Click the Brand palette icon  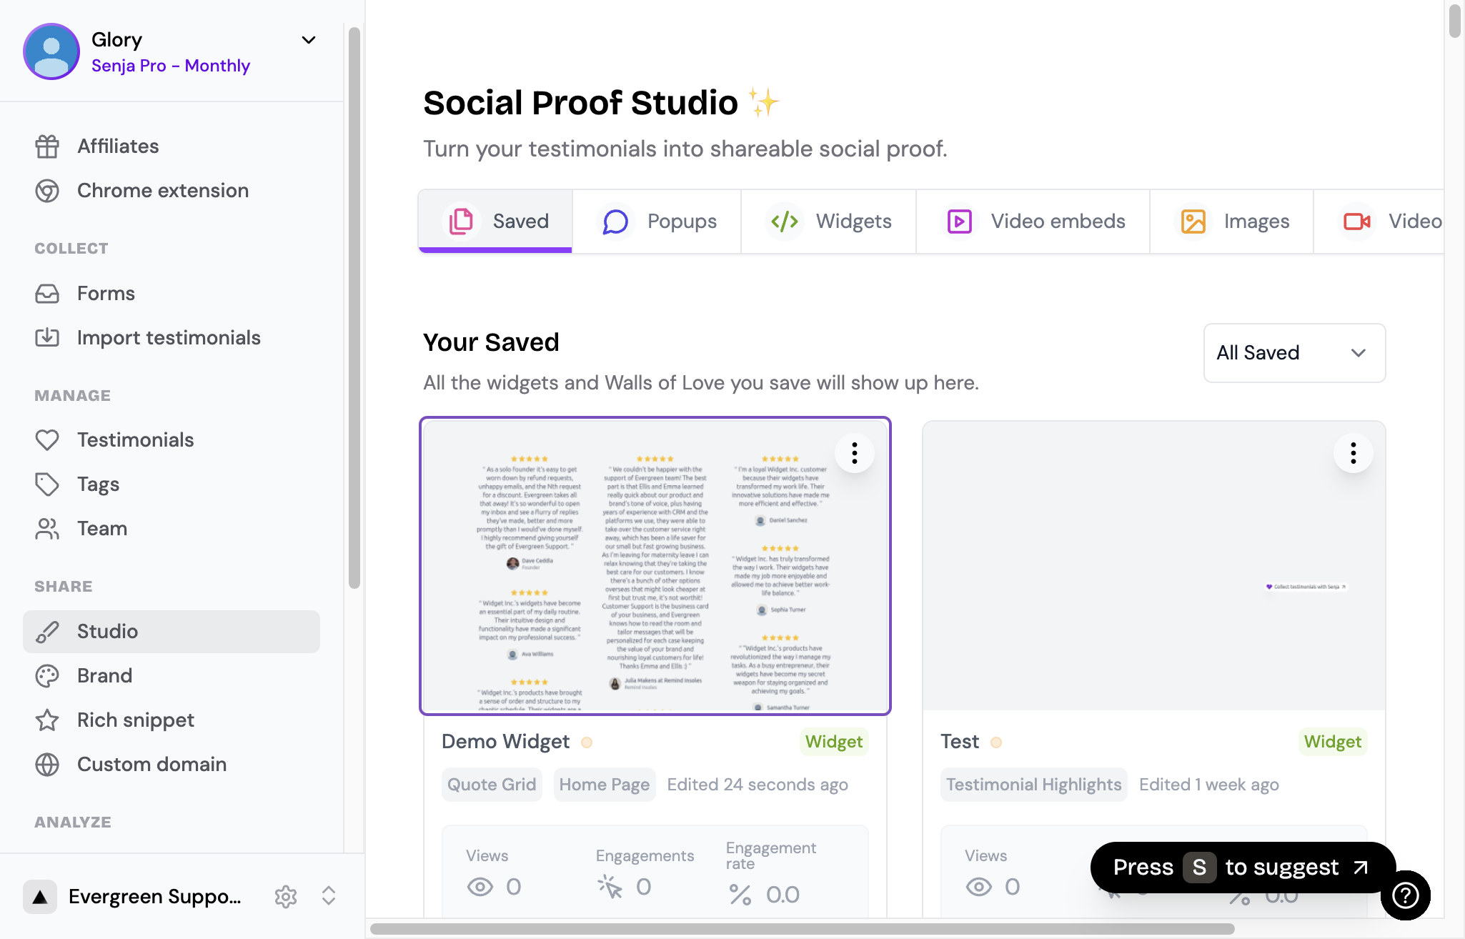pyautogui.click(x=47, y=676)
